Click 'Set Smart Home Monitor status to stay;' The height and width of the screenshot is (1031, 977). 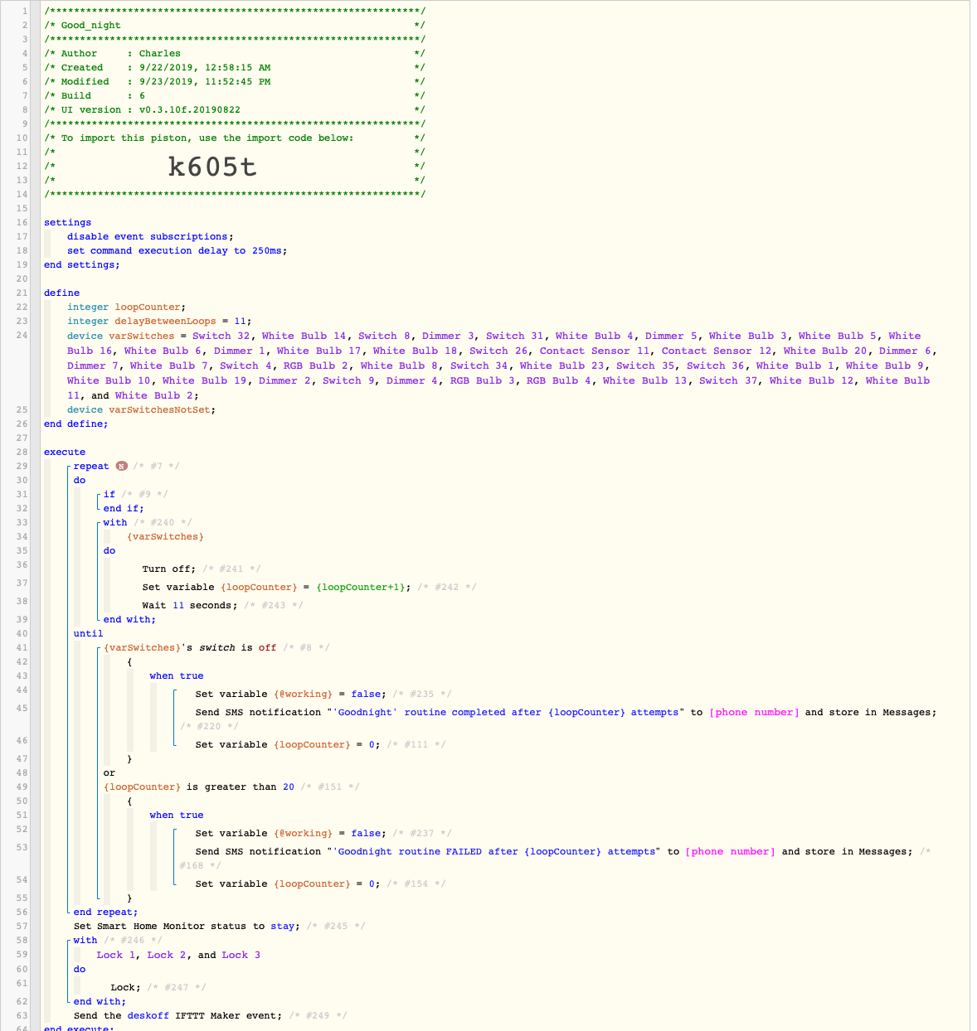[x=187, y=926]
